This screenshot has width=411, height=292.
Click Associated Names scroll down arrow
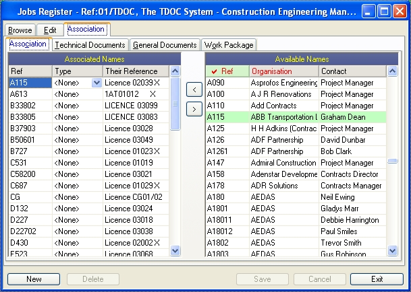[175, 251]
